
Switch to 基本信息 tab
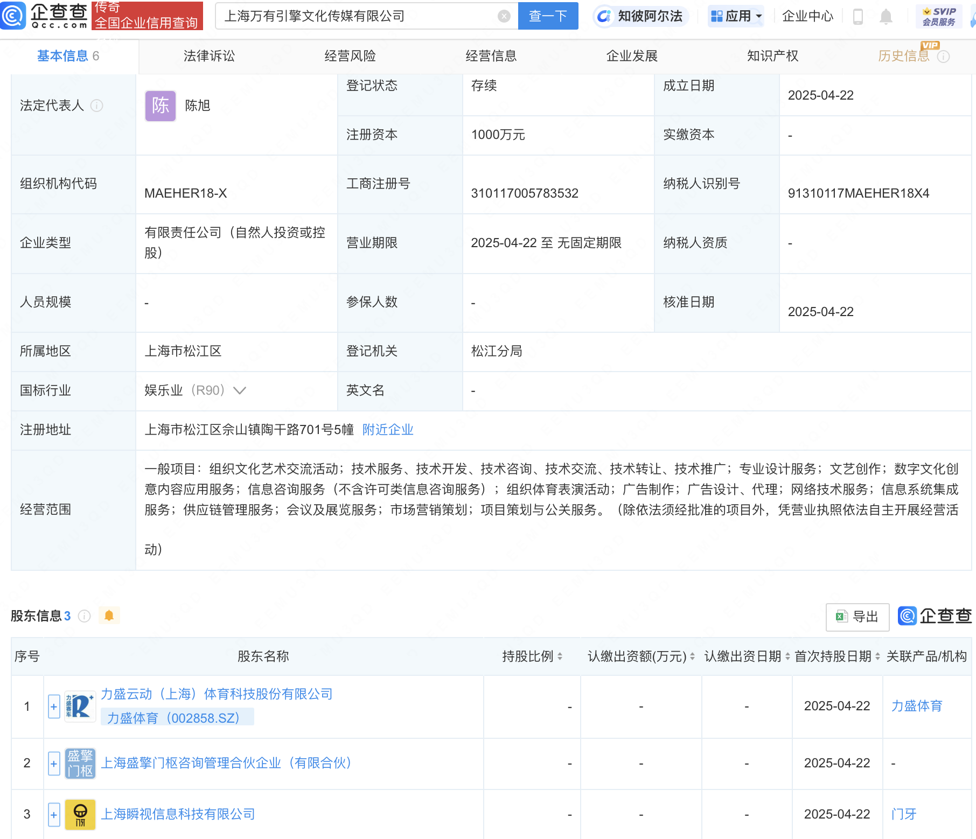(x=68, y=56)
